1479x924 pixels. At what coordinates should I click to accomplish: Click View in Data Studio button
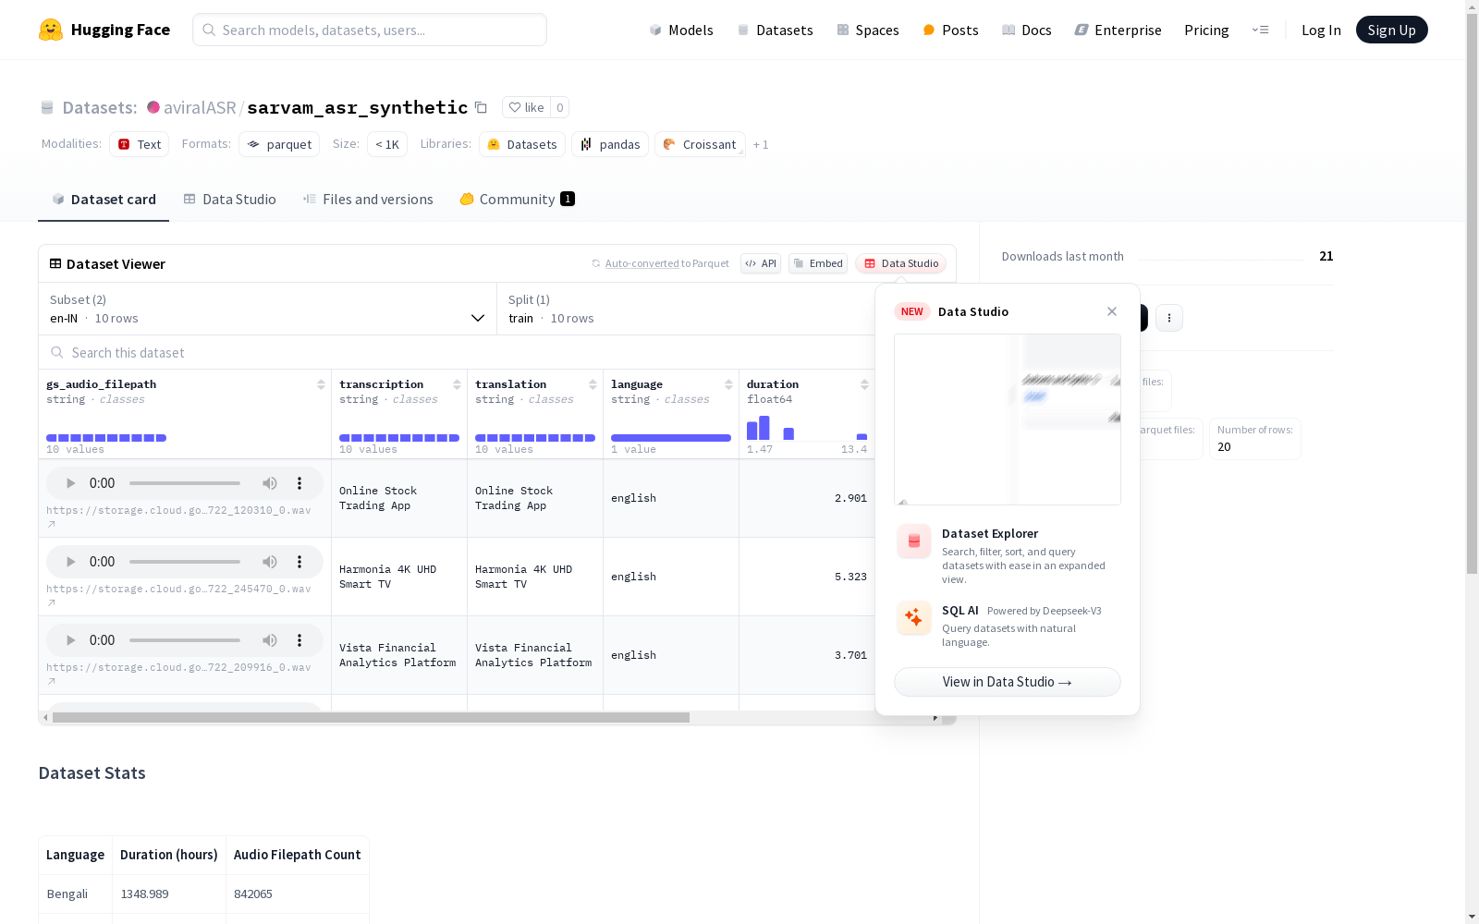pyautogui.click(x=1008, y=682)
